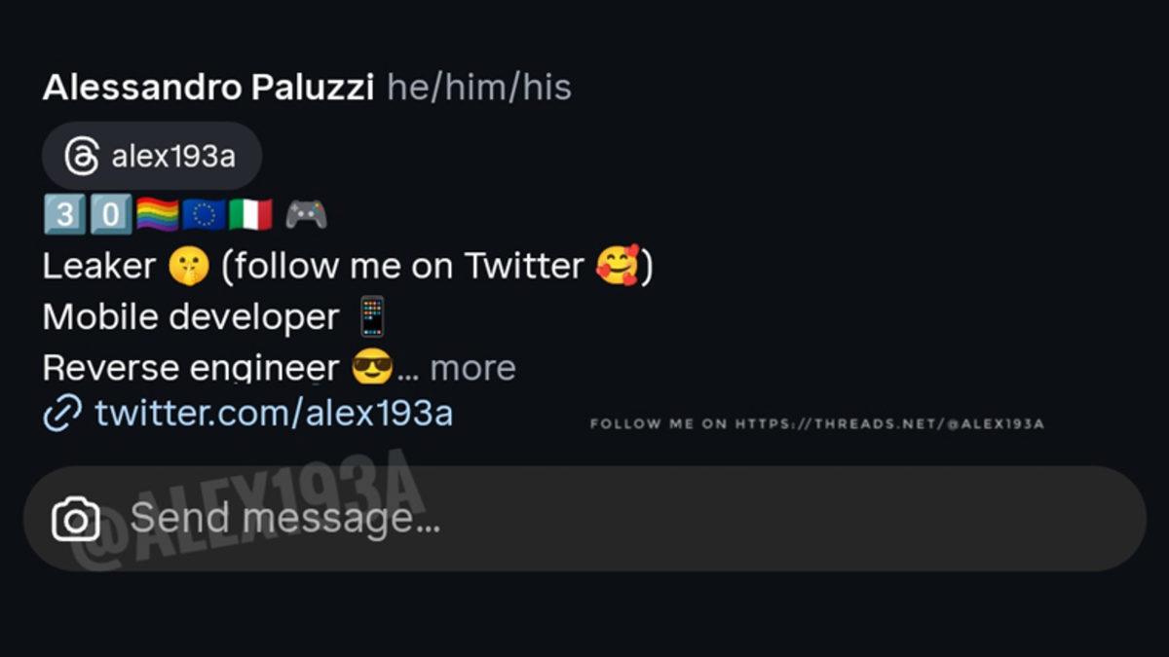1169x657 pixels.
Task: Open the Threads badge alex193a
Action: click(152, 156)
